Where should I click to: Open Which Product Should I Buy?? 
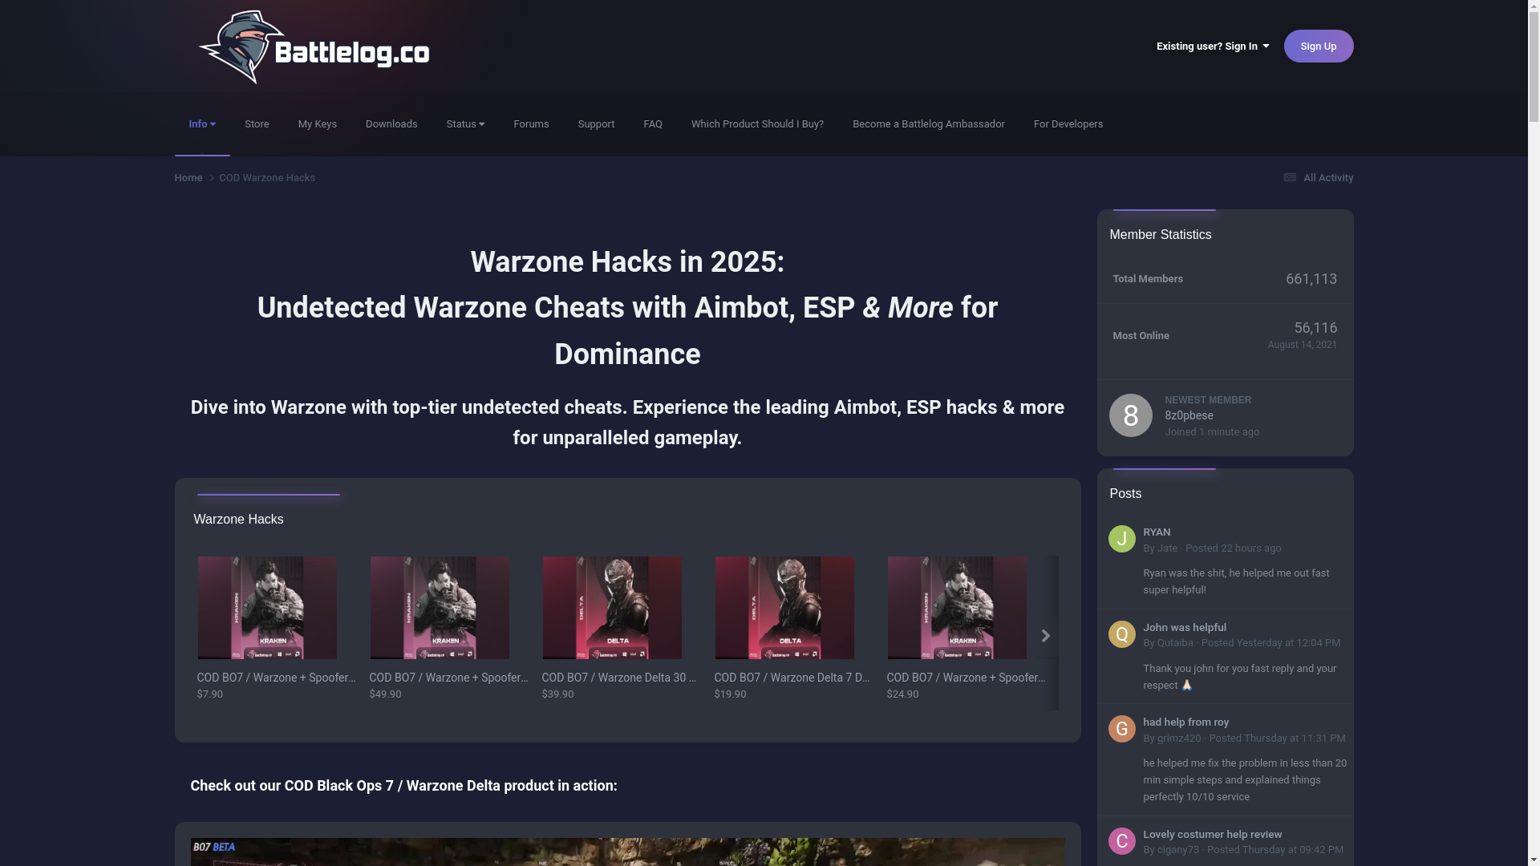click(x=757, y=124)
